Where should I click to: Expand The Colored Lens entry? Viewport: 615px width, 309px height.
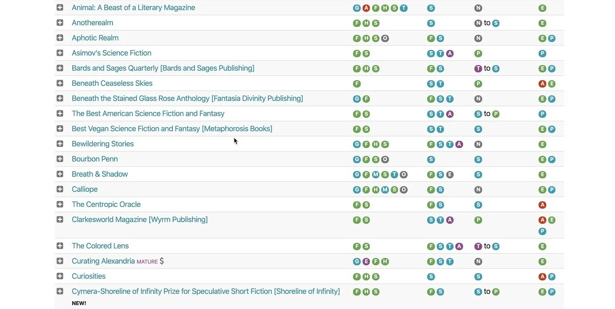pos(60,246)
